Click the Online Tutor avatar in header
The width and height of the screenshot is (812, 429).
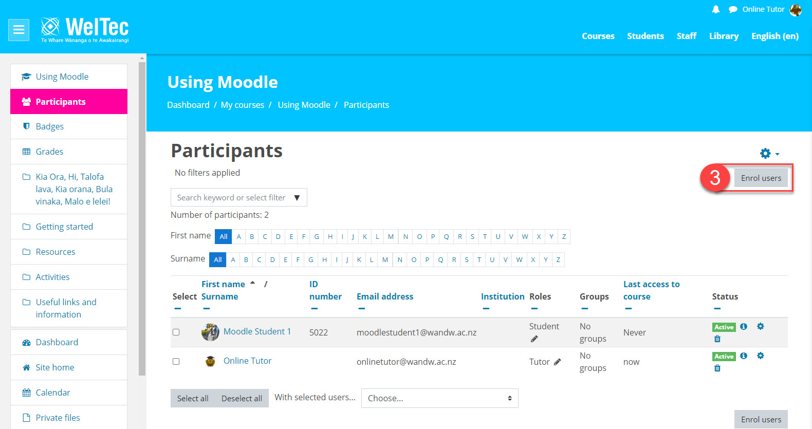796,10
